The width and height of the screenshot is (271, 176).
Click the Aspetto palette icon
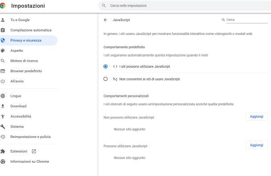[3, 50]
